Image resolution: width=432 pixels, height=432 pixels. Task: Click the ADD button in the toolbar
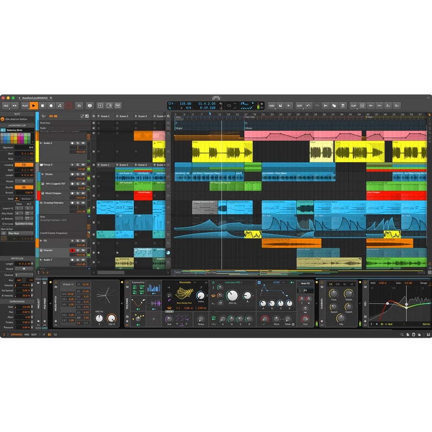pos(272,106)
